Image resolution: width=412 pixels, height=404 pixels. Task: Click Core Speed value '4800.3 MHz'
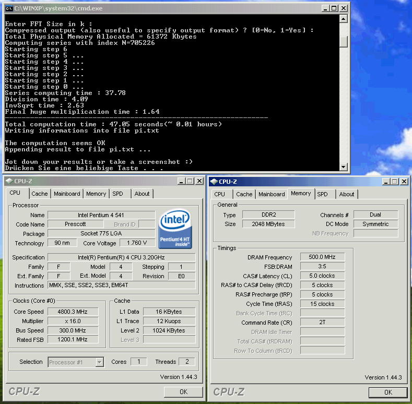(x=73, y=312)
